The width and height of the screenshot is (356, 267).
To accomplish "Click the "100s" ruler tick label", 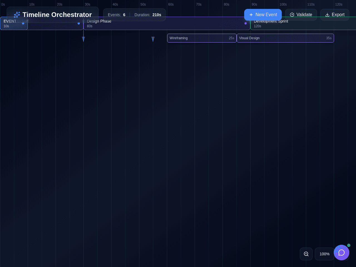I will pos(283,4).
